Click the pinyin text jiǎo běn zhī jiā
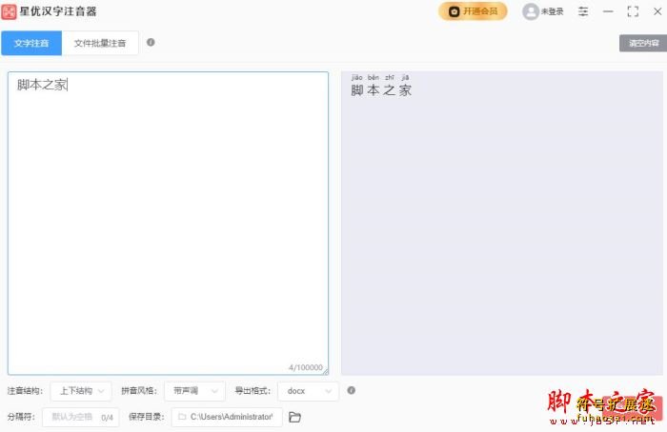 click(x=380, y=77)
